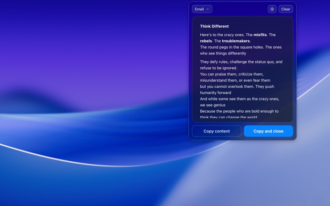Viewport: 330px width, 206px height.
Task: Click the chevron next to Email
Action: [207, 9]
